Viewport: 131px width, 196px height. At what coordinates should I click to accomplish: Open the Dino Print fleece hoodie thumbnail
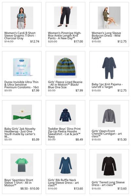65,115
